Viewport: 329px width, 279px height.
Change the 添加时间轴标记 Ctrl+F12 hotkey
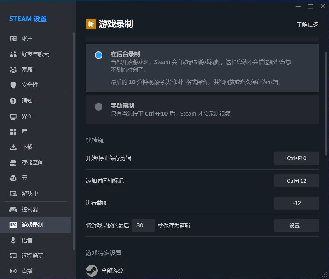coord(296,180)
